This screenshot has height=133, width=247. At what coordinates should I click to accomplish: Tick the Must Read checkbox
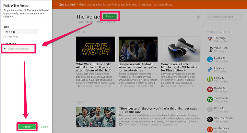5,37
